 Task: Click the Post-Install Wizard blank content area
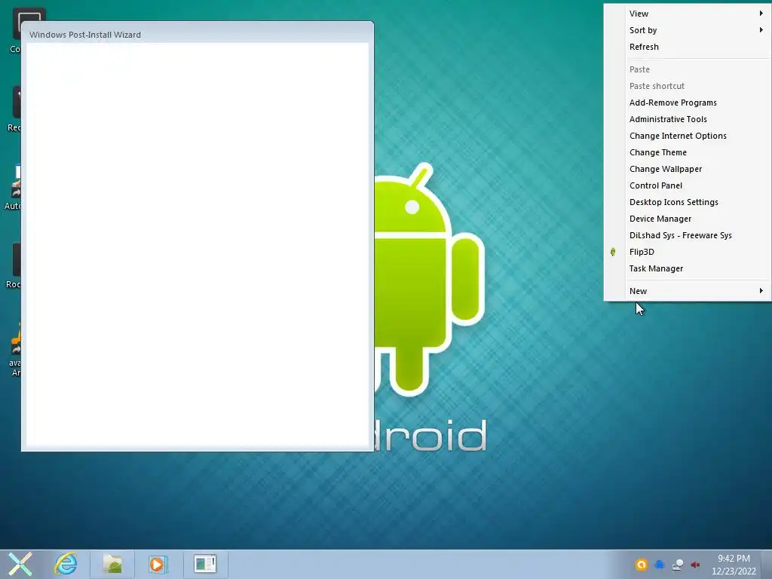(x=198, y=244)
